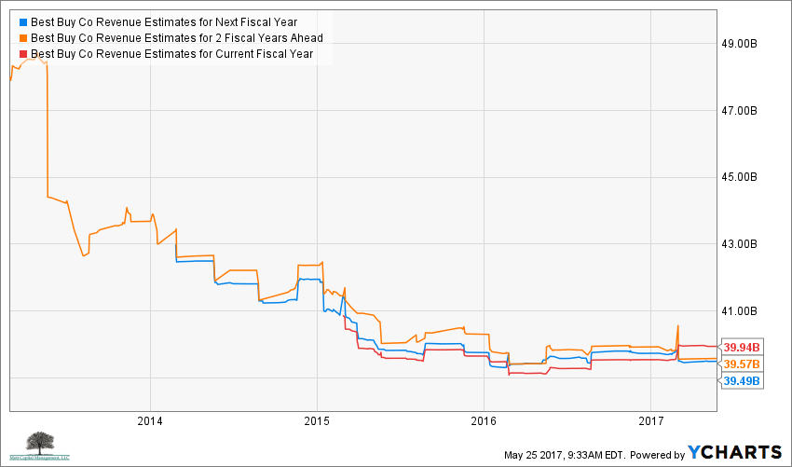Click the blue 39.49B value tag
The image size is (792, 467).
pos(743,380)
